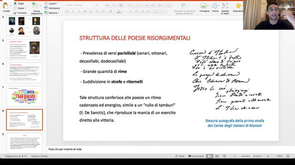Align the text to the right
The width and height of the screenshot is (295, 165).
(142, 11)
